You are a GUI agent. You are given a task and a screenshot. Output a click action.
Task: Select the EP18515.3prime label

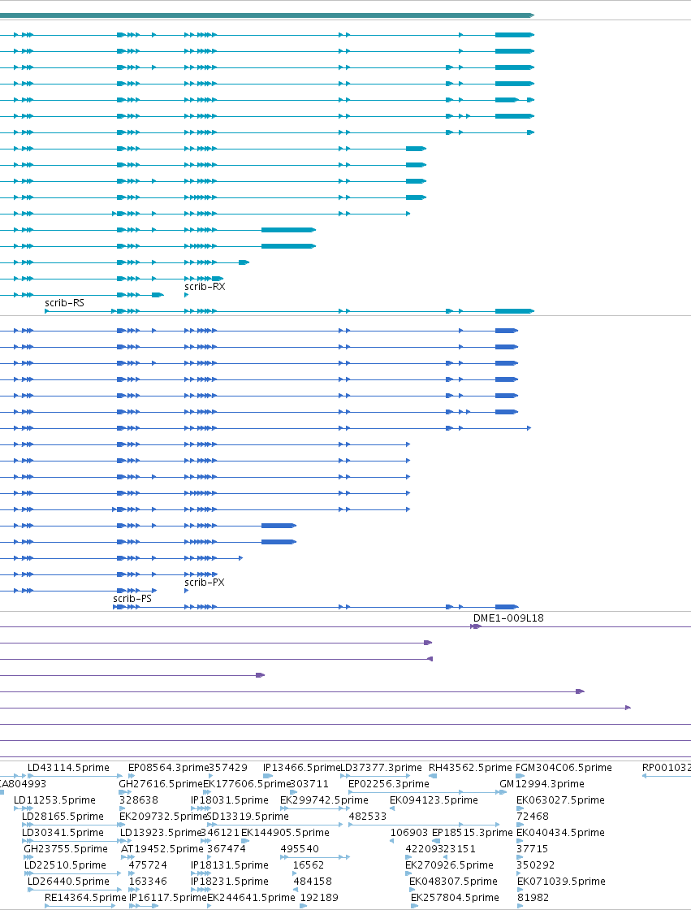coord(473,833)
